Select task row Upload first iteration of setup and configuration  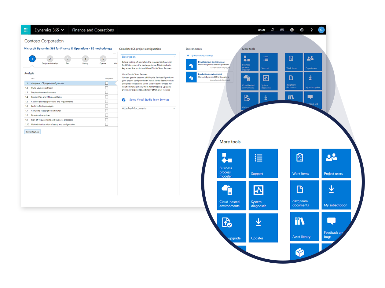pyautogui.click(x=71, y=124)
